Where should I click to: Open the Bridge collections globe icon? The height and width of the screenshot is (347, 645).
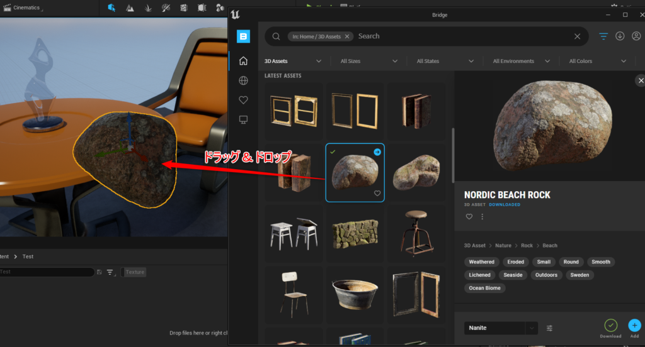coord(243,80)
